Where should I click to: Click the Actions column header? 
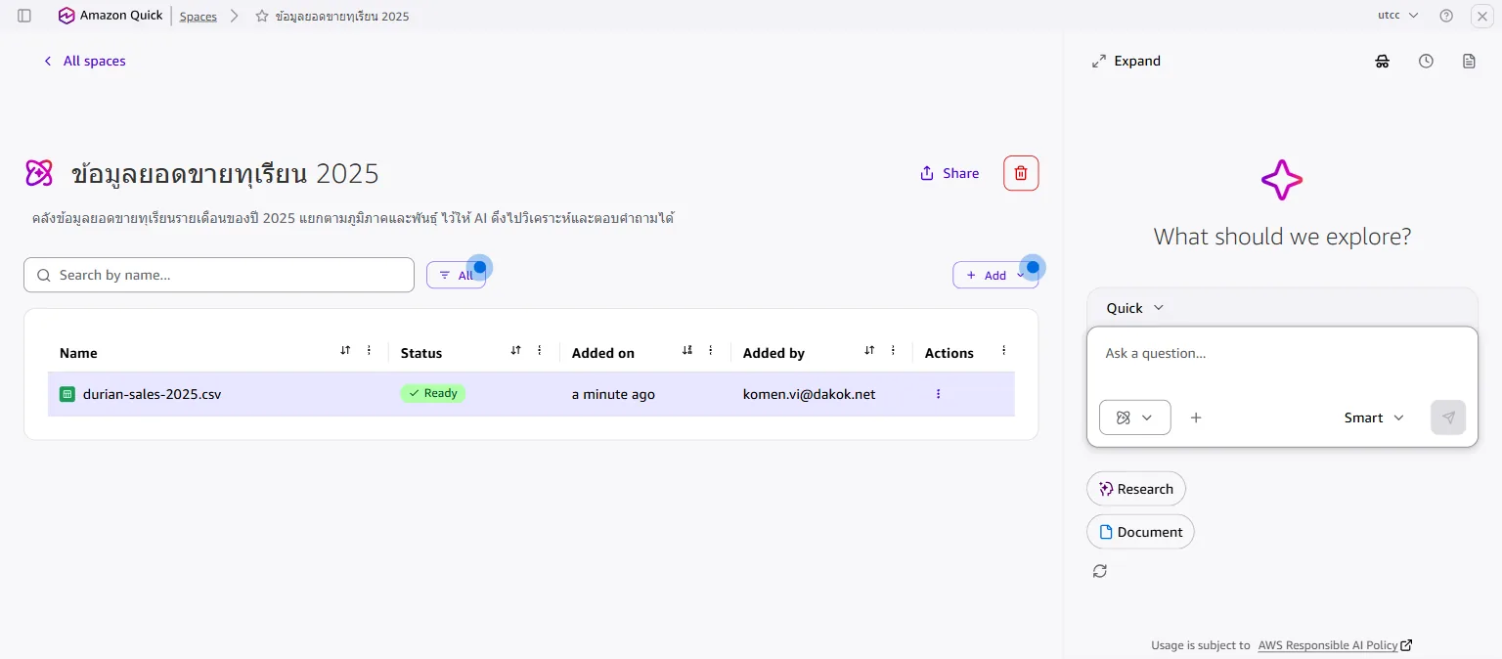(949, 353)
